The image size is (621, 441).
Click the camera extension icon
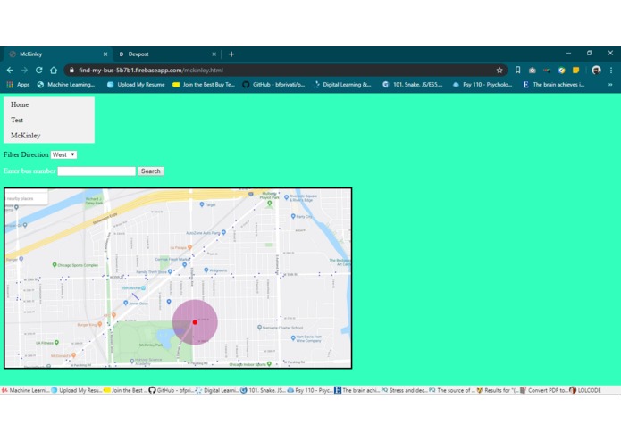(533, 70)
